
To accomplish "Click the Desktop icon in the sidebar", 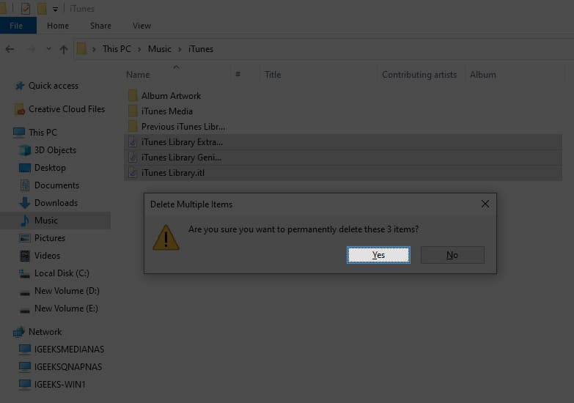I will (x=25, y=168).
